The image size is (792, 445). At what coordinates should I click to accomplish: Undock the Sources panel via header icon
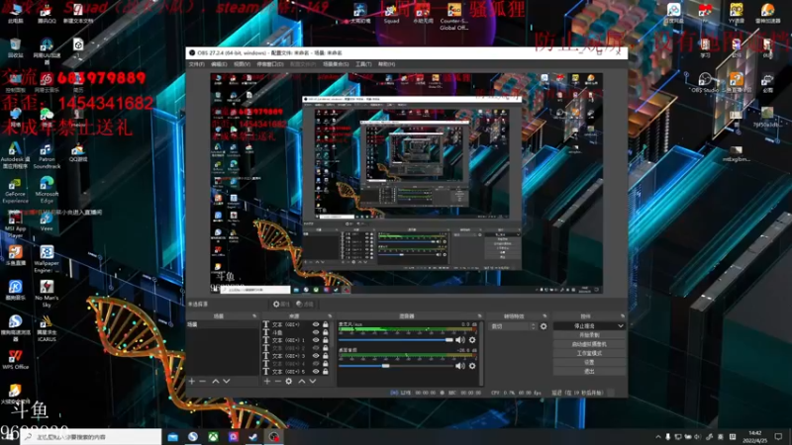click(x=330, y=315)
